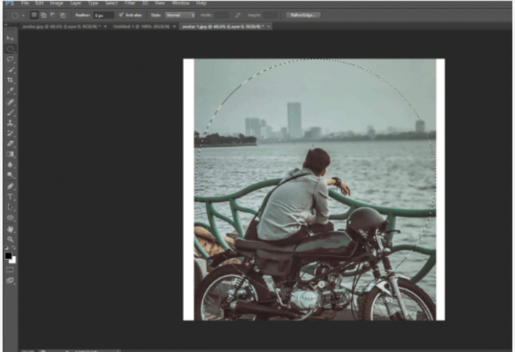Select the Eraser tool

pos(10,144)
